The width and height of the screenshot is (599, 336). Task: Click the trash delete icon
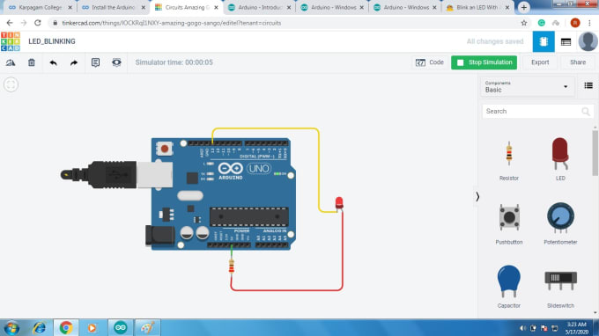click(x=32, y=62)
